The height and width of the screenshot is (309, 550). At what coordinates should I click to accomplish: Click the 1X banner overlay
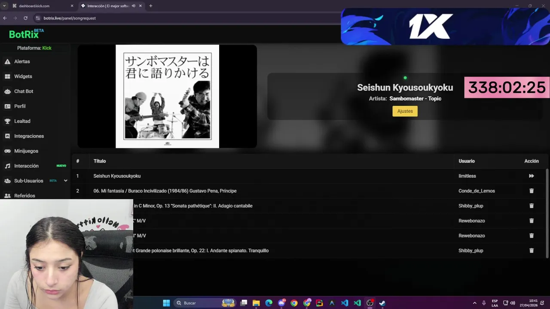(445, 27)
